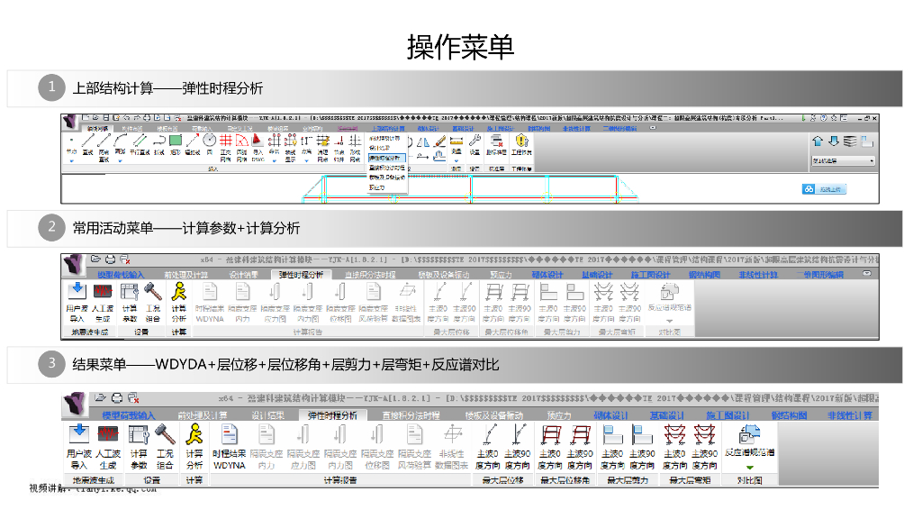This screenshot has width=922, height=519.
Task: Open the floor selection combo box in first screenshot
Action: pos(843,160)
